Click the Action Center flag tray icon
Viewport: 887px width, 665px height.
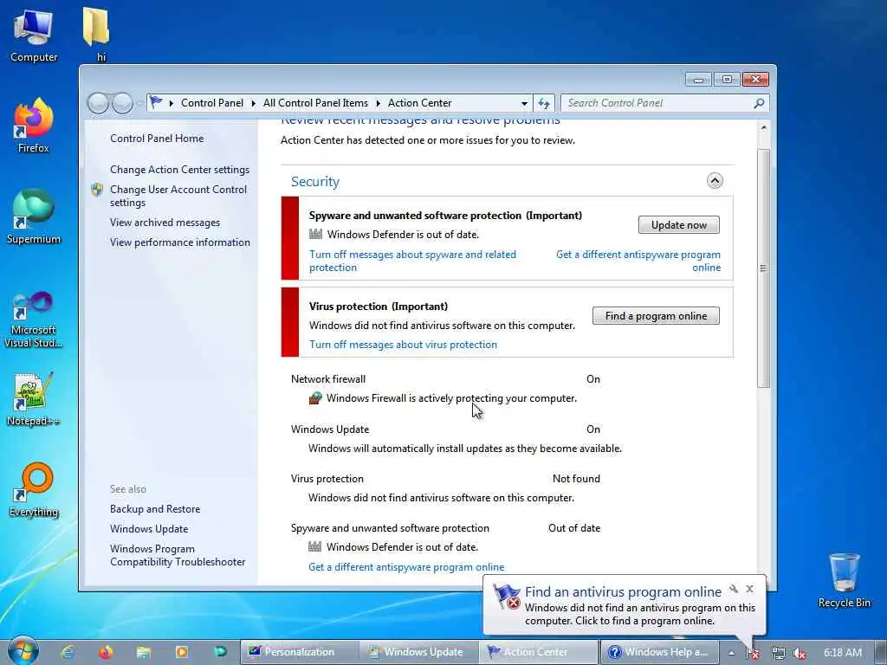[753, 653]
